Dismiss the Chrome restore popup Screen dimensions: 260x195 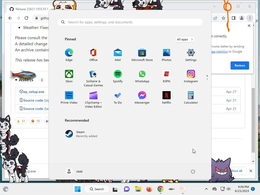249,26
